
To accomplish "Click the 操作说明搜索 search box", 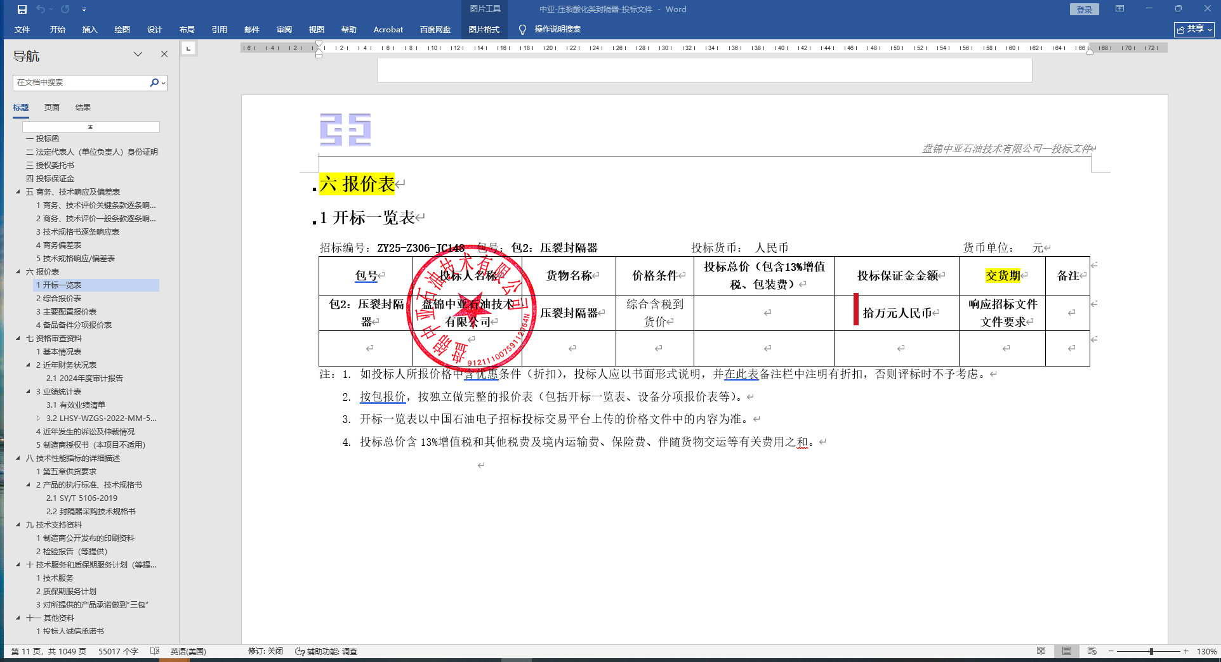I will point(558,29).
